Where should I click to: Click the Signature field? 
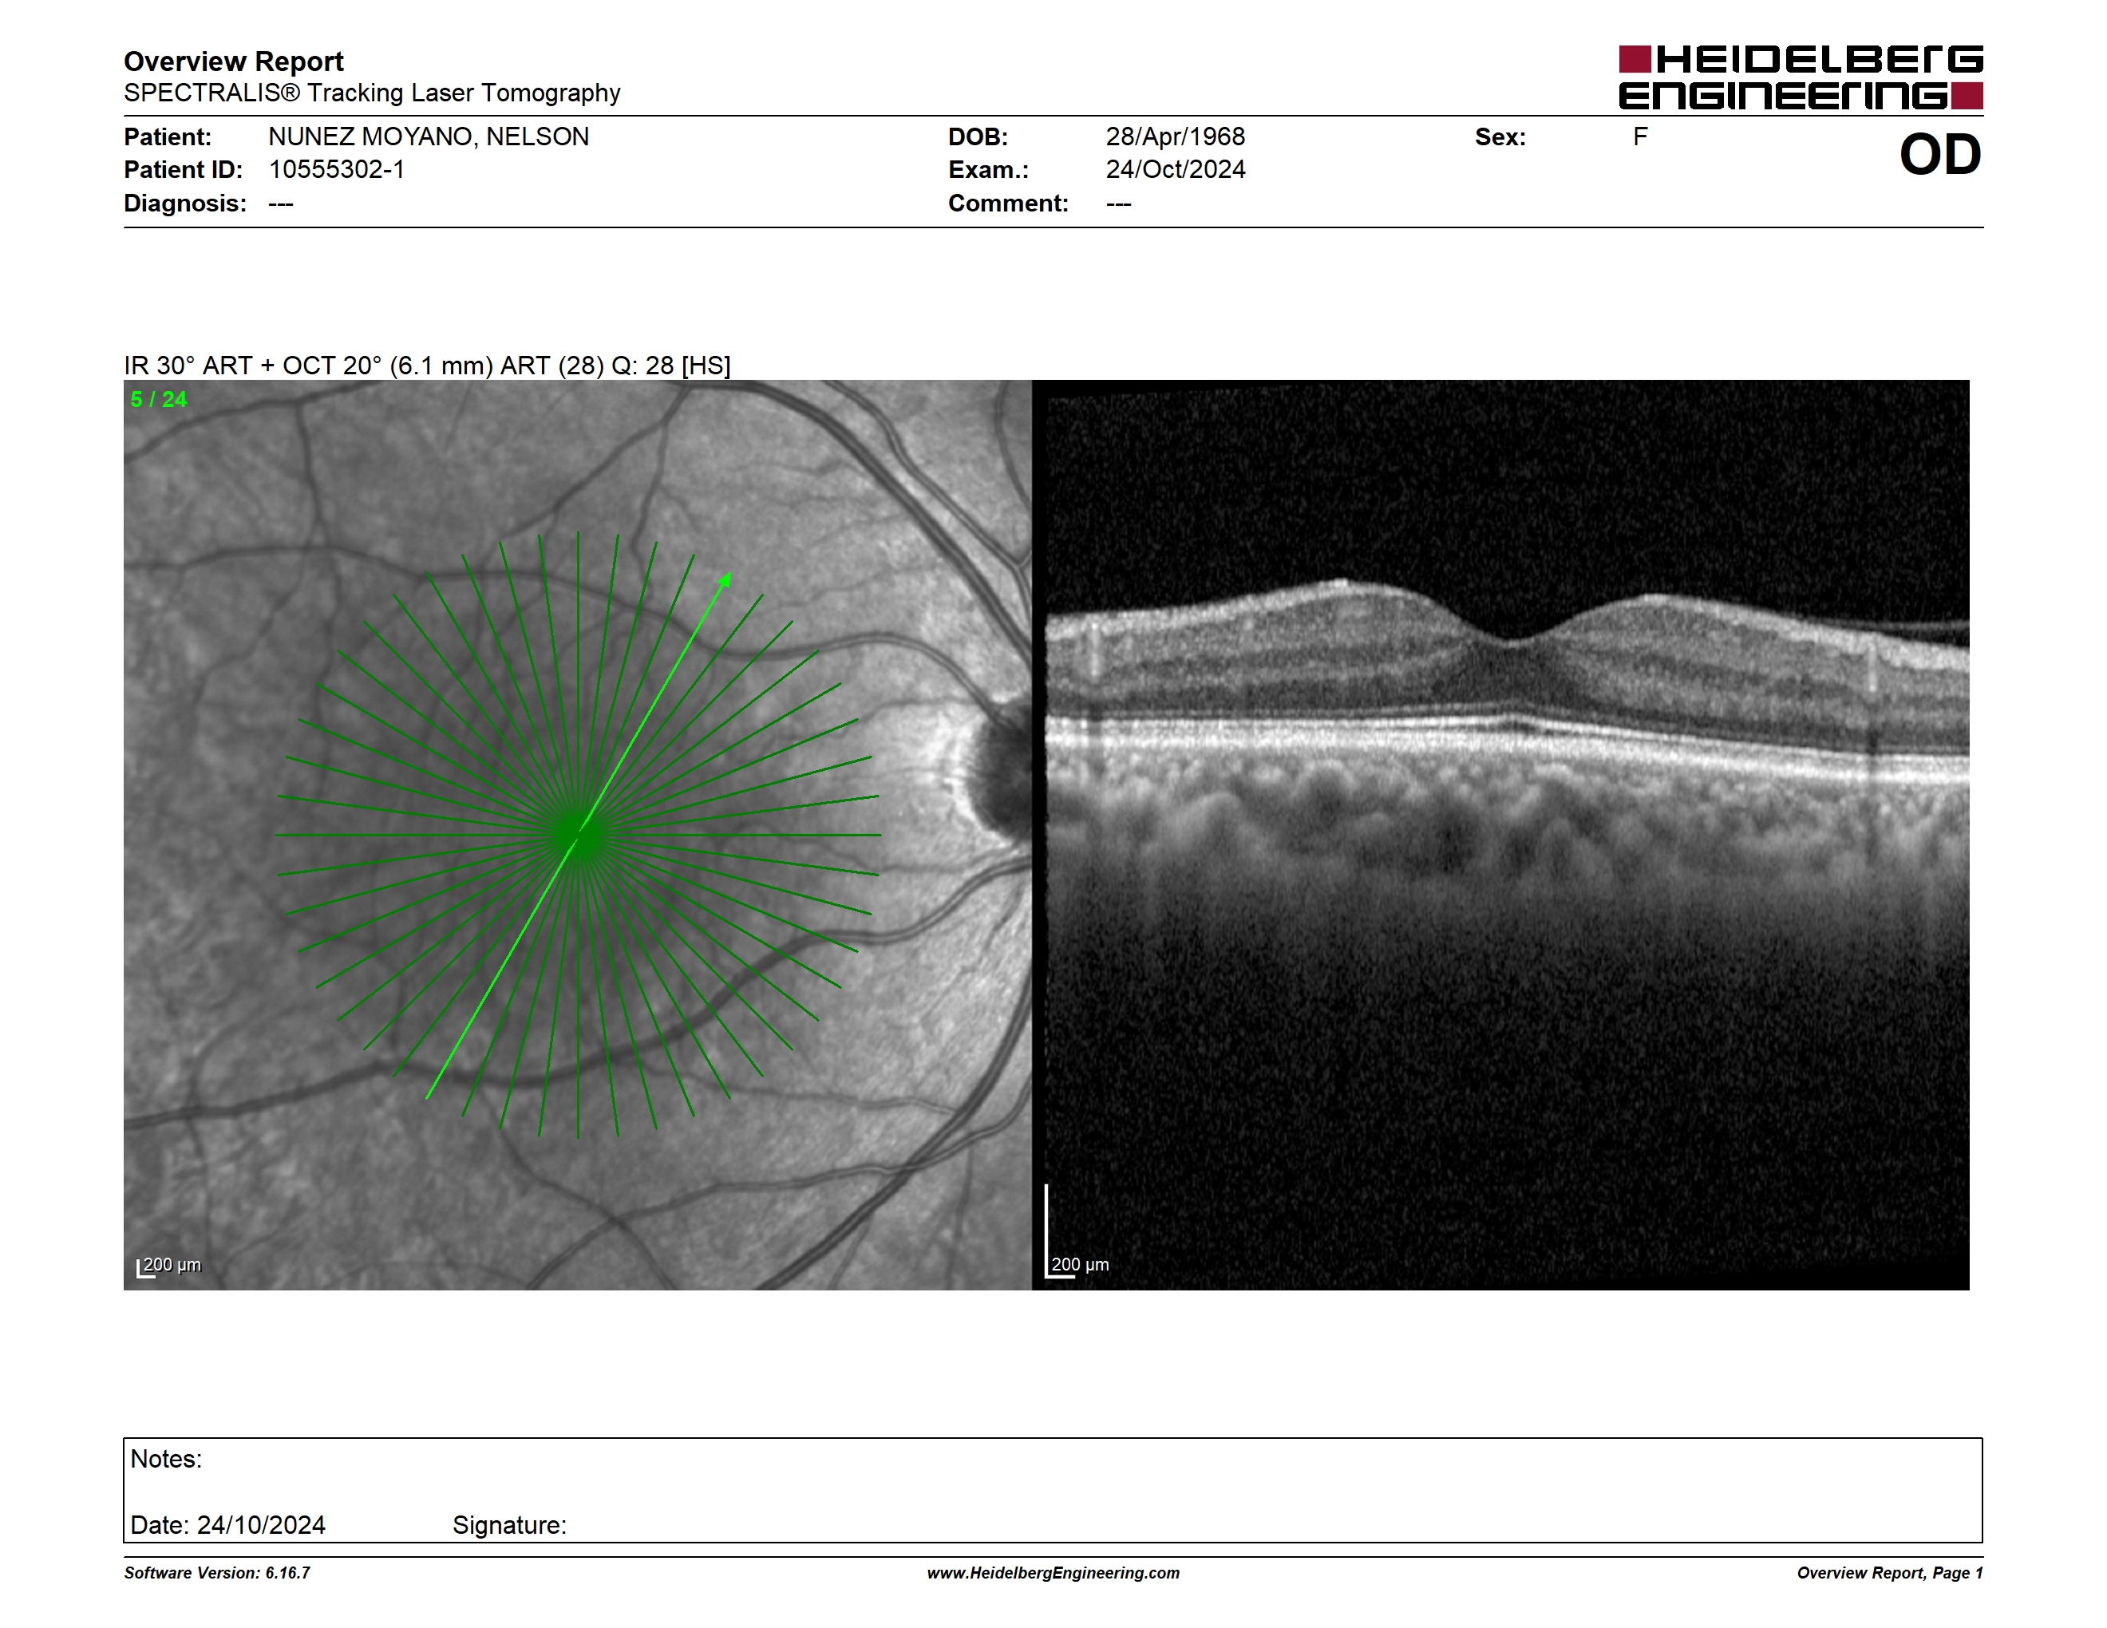[x=509, y=1525]
